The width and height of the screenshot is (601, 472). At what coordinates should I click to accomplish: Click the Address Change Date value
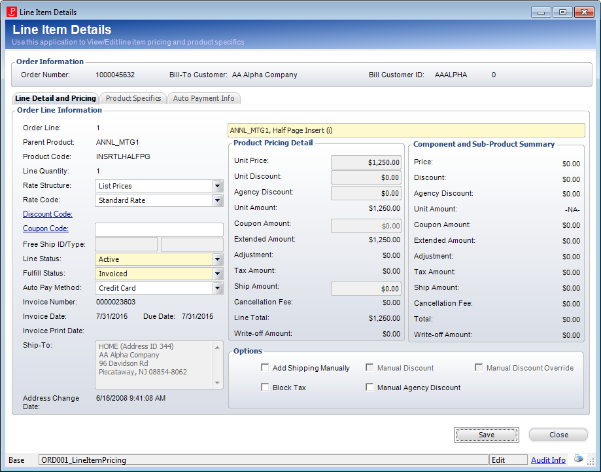click(x=131, y=398)
